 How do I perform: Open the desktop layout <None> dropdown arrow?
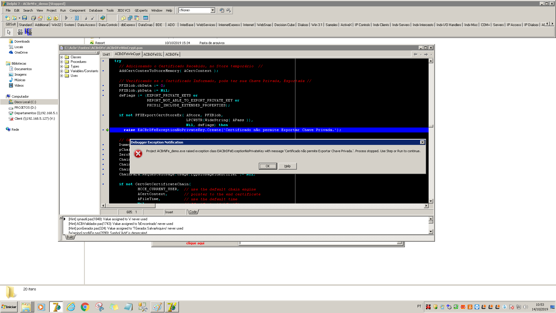213,10
